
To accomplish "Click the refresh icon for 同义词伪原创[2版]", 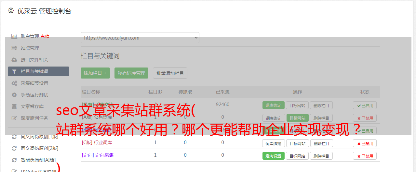I will pos(14,148).
